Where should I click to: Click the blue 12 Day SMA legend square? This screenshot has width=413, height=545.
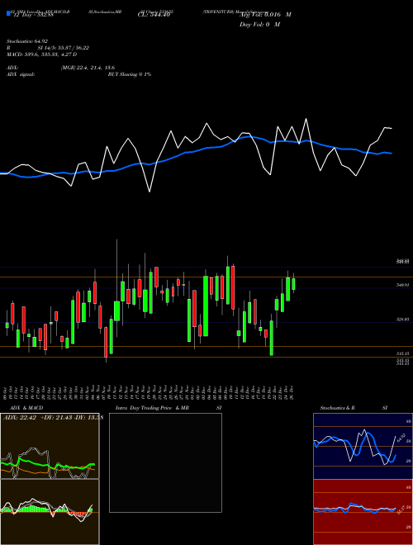[8, 13]
